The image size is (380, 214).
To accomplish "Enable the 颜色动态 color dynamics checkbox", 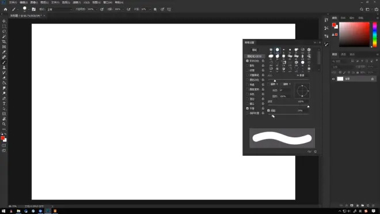I will coord(248,80).
